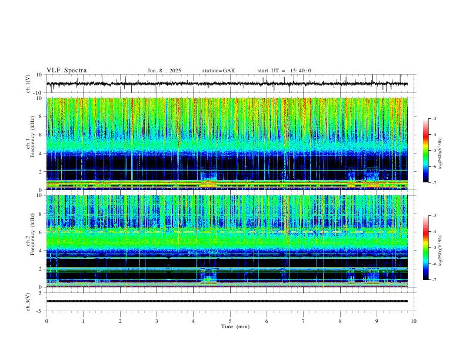Click the "-3" tick on ch.1 colorbar
The width and height of the screenshot is (466, 360).
click(x=434, y=118)
